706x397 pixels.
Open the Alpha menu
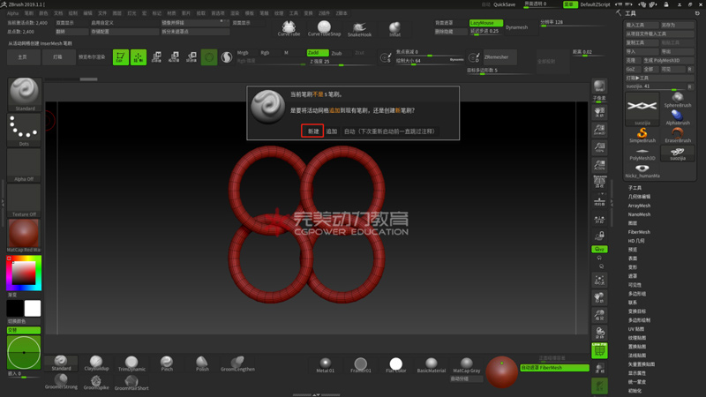pos(12,13)
